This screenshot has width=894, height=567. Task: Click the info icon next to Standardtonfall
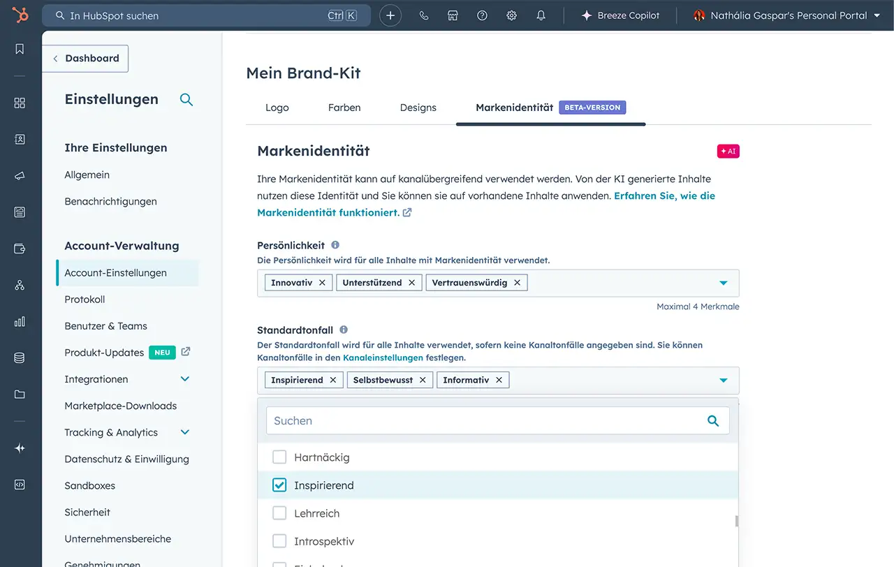[344, 330]
